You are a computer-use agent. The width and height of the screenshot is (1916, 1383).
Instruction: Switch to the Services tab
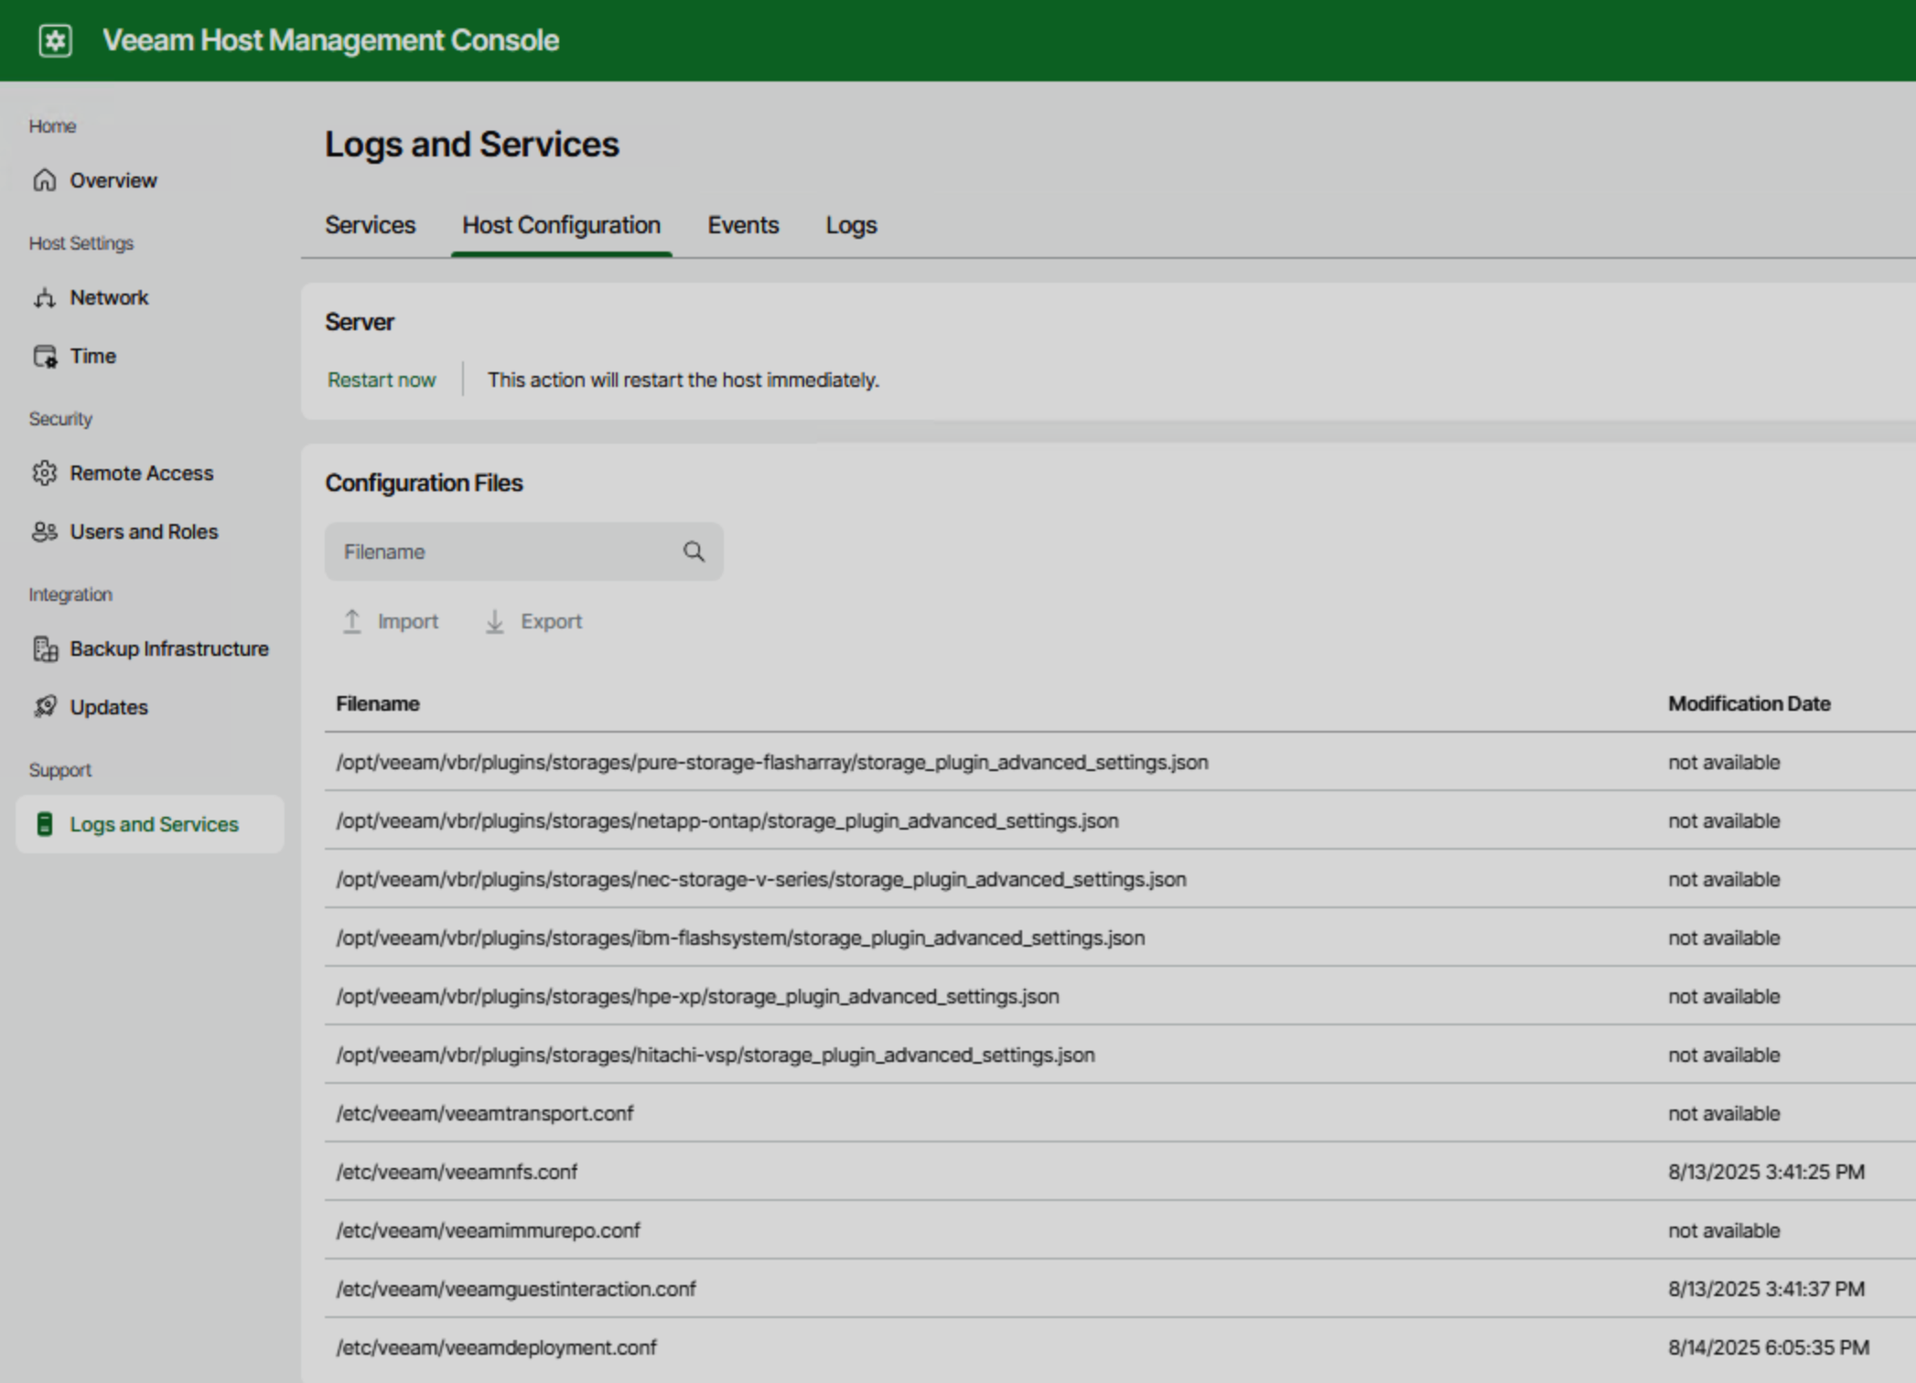[x=370, y=225]
